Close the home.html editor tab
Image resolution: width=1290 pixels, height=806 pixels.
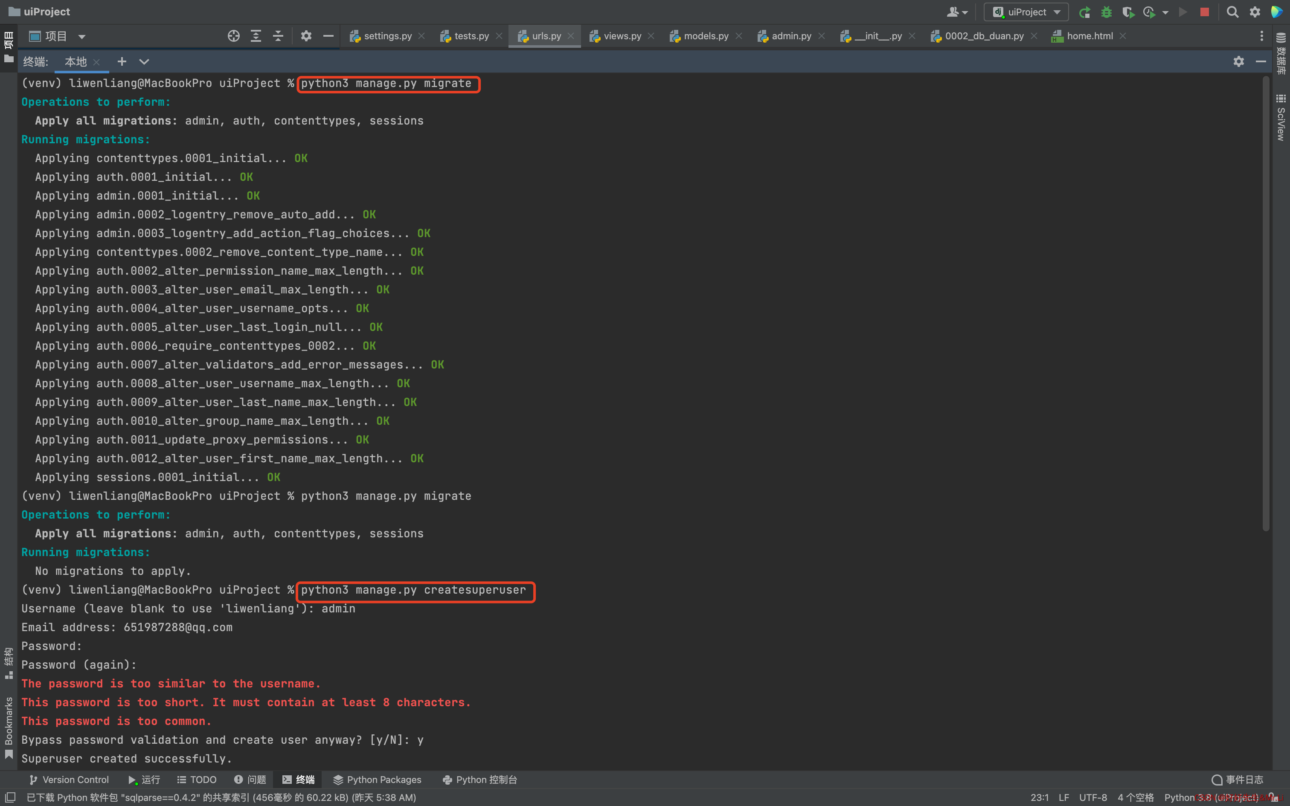(x=1123, y=36)
